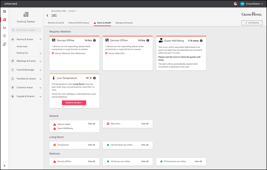Open user account dropdown in top bar
This screenshot has width=267, height=170.
[x=262, y=4]
